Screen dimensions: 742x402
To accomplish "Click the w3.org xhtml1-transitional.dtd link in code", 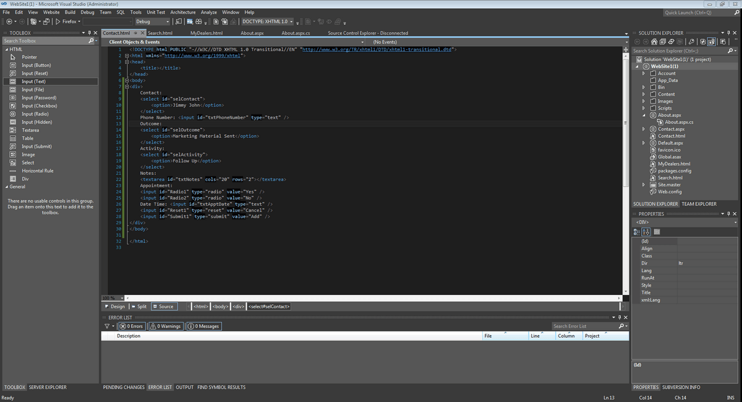I will tap(377, 49).
